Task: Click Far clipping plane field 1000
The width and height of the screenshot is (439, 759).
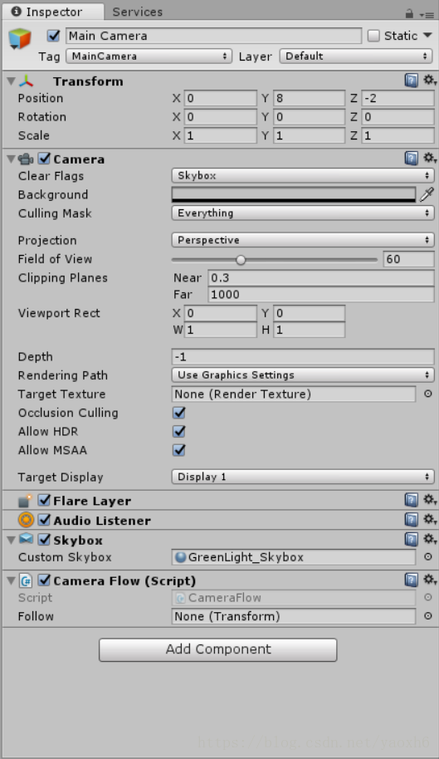Action: [x=321, y=294]
